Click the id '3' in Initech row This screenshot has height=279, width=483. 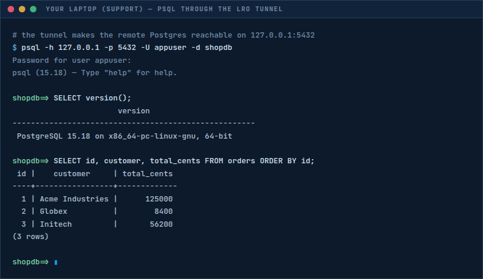tap(24, 224)
